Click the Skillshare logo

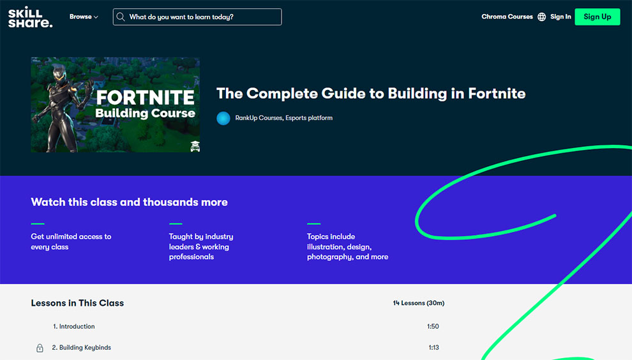click(x=30, y=17)
